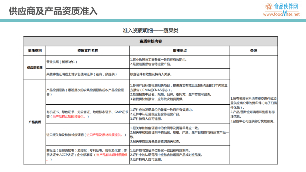
Task: Click the line 报关单应到海关总署查询通关状态
Action: (155, 141)
